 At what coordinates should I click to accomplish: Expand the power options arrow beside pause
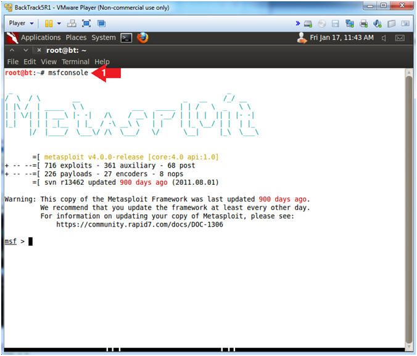pos(59,23)
